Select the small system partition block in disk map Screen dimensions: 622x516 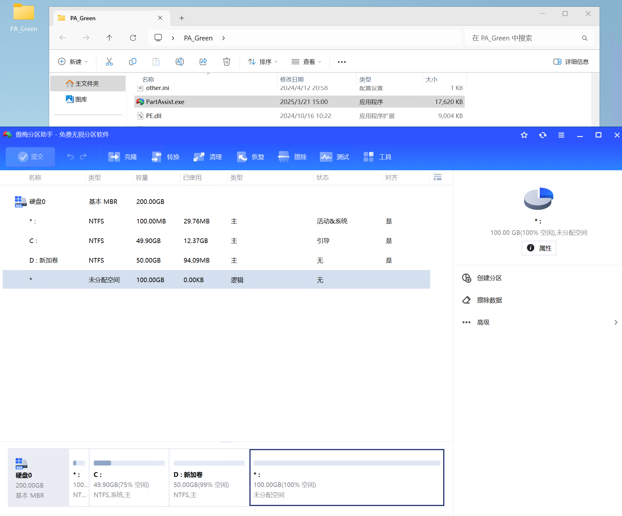(x=79, y=478)
